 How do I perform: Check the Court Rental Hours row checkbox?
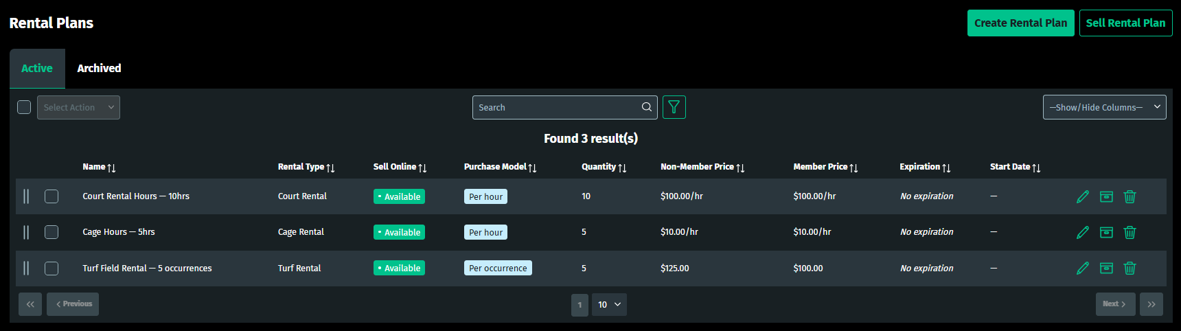click(x=51, y=196)
